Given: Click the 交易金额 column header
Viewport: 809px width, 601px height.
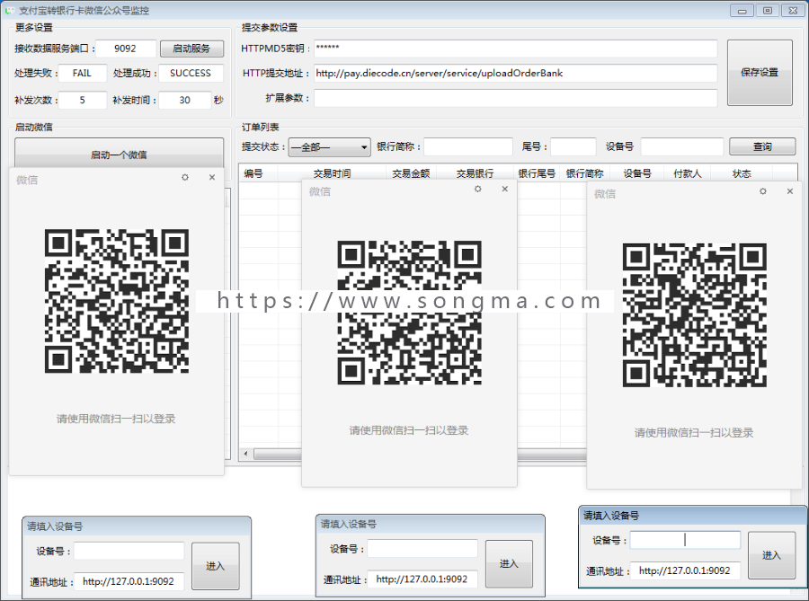Looking at the screenshot, I should click(x=411, y=173).
